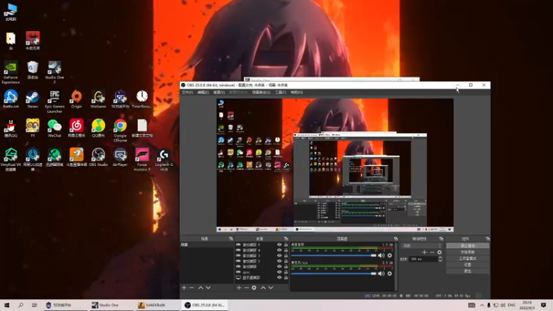
Task: Move the selected source up
Action: click(263, 288)
